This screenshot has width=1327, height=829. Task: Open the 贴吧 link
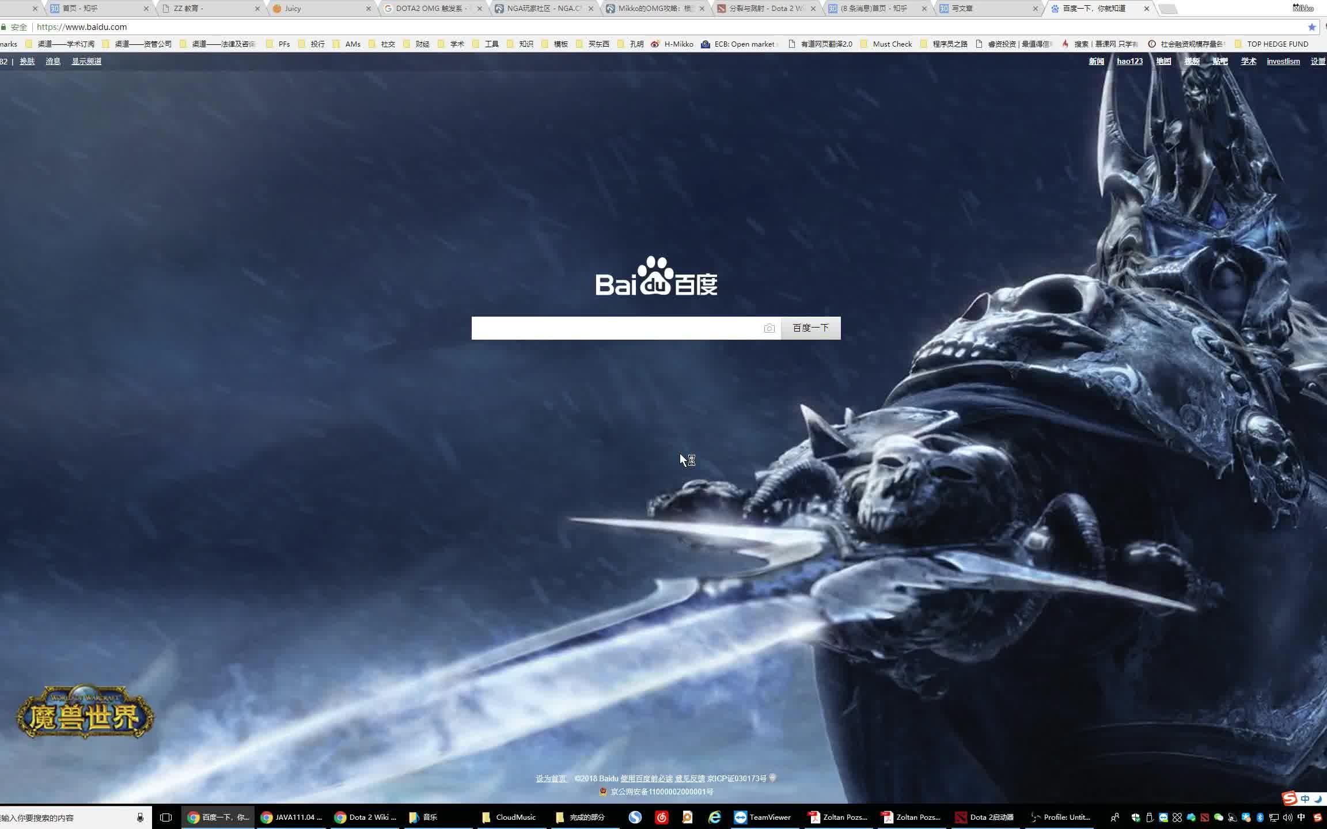point(1220,61)
